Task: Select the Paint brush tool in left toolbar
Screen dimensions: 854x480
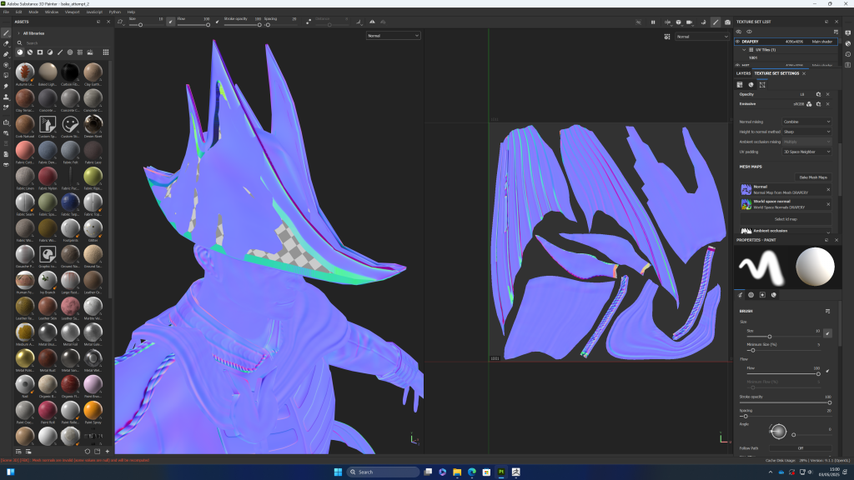Action: click(x=6, y=32)
